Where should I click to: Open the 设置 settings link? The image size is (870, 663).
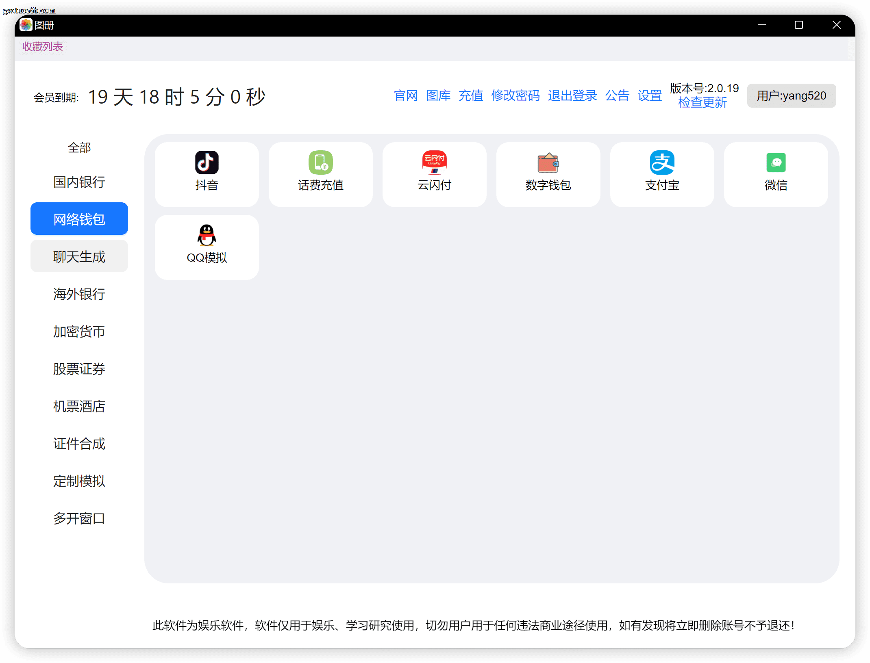(650, 95)
